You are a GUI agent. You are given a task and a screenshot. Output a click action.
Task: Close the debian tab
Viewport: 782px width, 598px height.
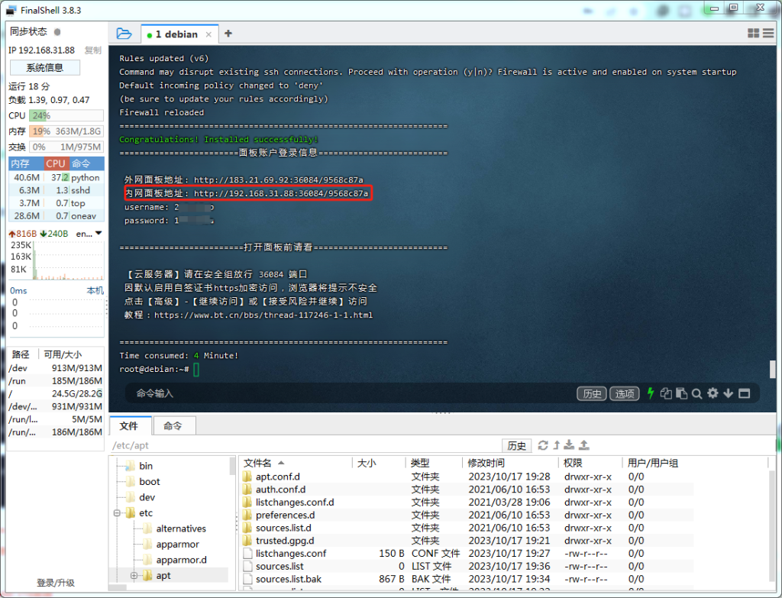[208, 34]
